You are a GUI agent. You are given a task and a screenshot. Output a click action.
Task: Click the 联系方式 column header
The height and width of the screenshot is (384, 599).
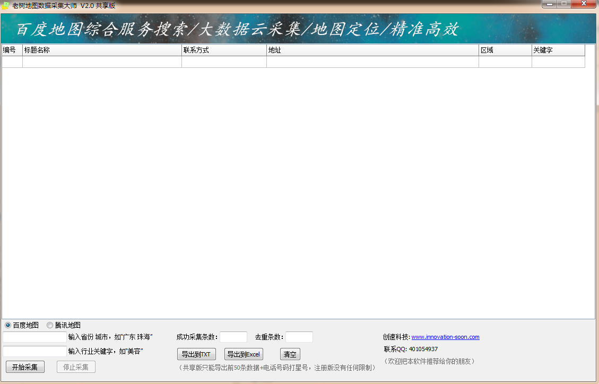(x=224, y=50)
